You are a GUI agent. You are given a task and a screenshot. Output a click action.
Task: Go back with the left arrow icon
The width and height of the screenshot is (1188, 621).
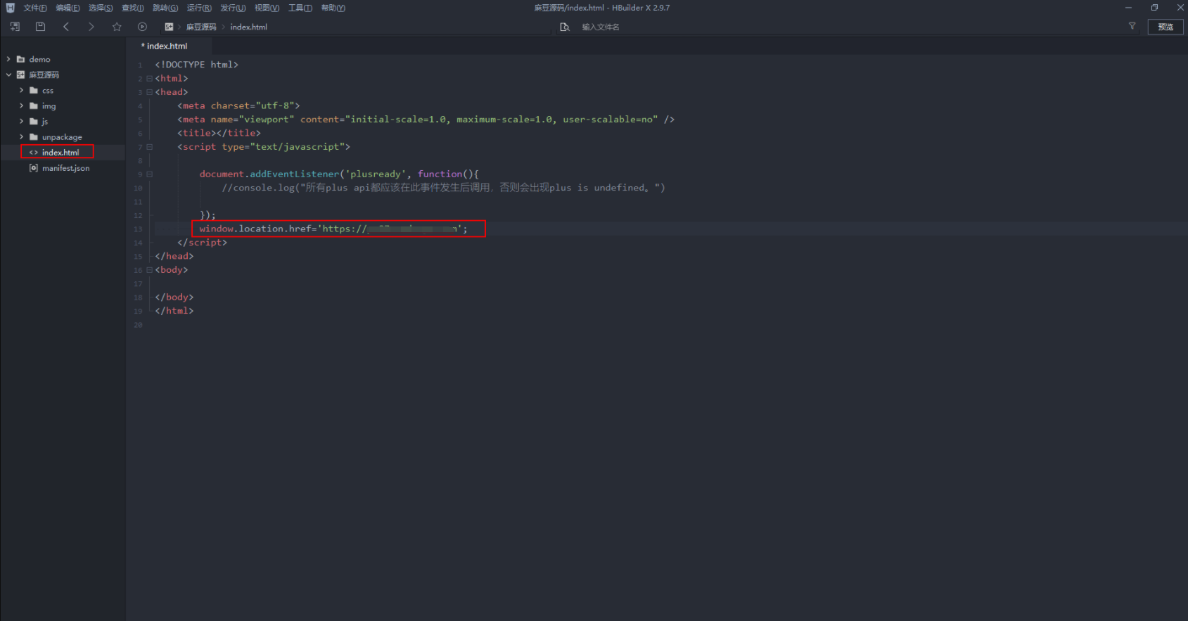click(66, 27)
